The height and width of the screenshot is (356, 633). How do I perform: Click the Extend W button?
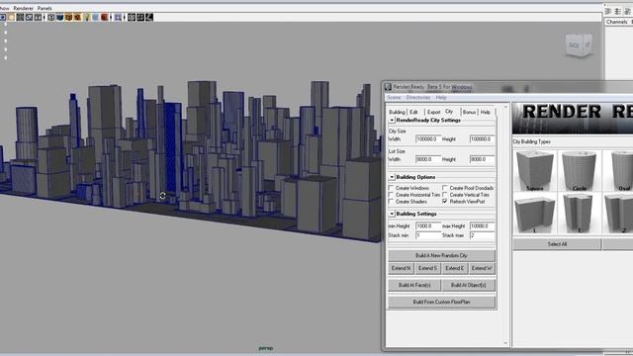click(x=482, y=268)
